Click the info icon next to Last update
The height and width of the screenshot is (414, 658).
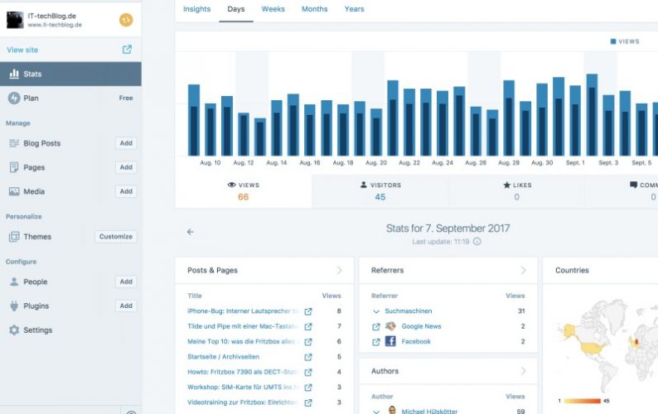coord(477,242)
